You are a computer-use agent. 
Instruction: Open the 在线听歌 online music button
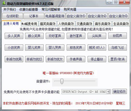tap(13, 16)
